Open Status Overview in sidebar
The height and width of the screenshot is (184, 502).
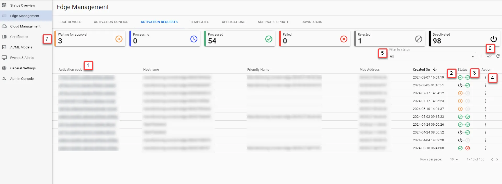click(22, 5)
